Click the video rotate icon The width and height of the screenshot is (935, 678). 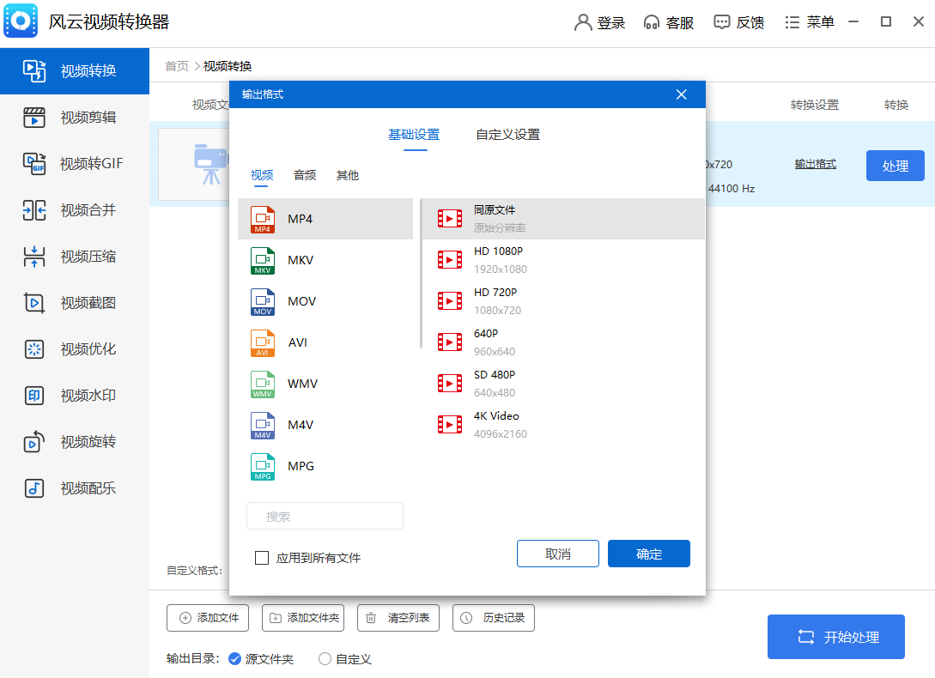coord(34,442)
